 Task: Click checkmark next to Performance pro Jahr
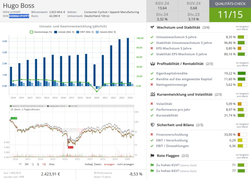tap(152, 110)
